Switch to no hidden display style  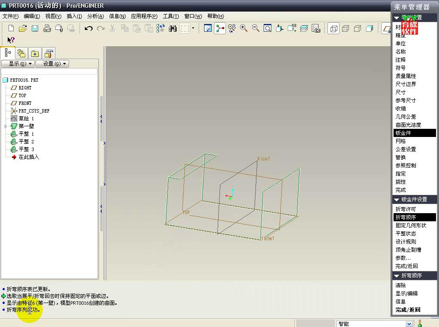point(358,28)
